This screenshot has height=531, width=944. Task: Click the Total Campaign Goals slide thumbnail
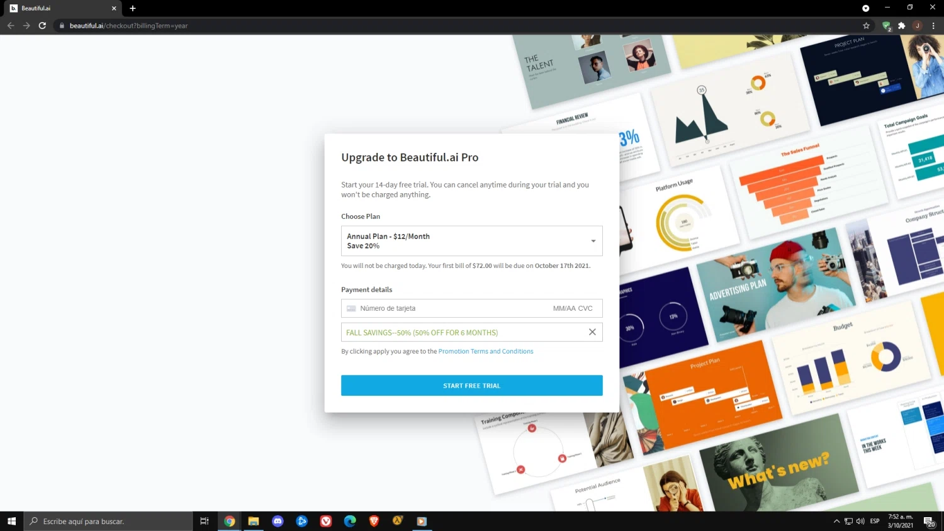[911, 151]
